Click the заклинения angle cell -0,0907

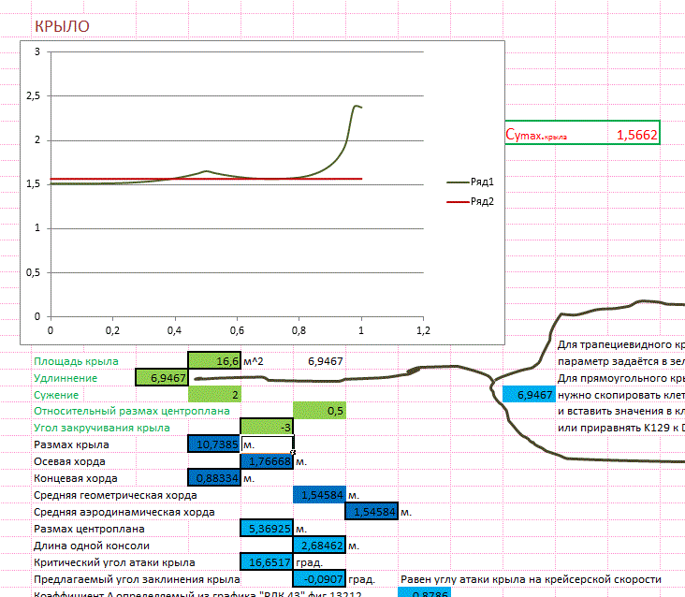319,579
